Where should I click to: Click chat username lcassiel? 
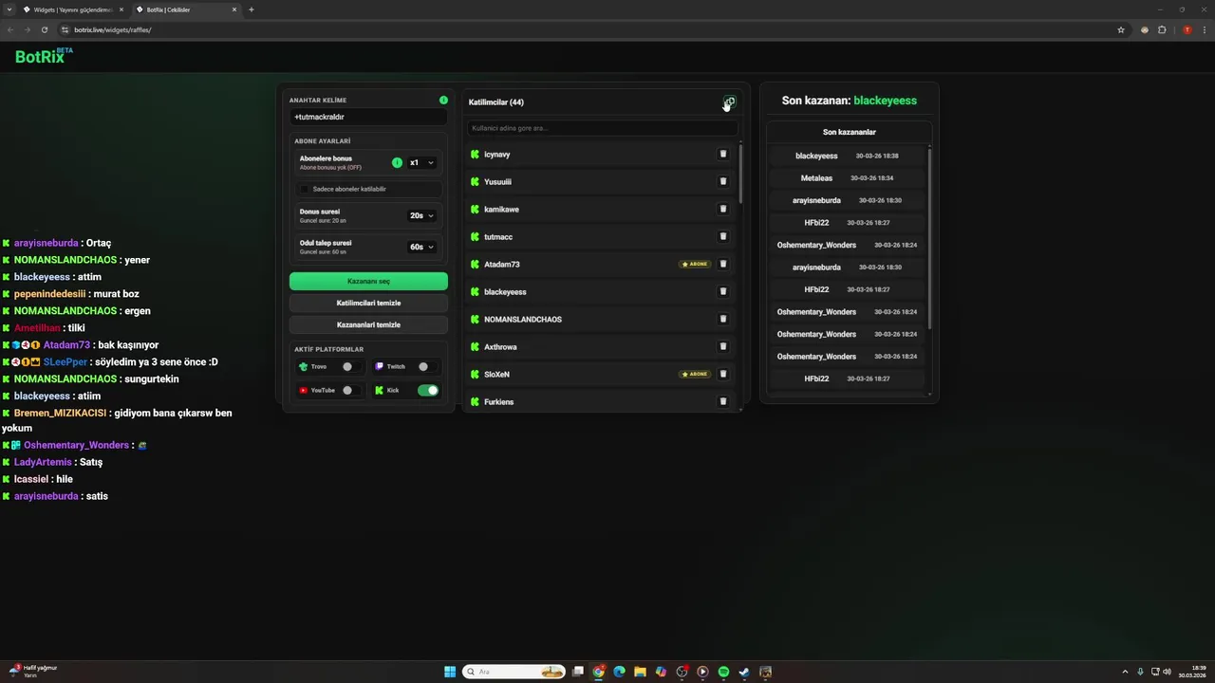click(31, 479)
